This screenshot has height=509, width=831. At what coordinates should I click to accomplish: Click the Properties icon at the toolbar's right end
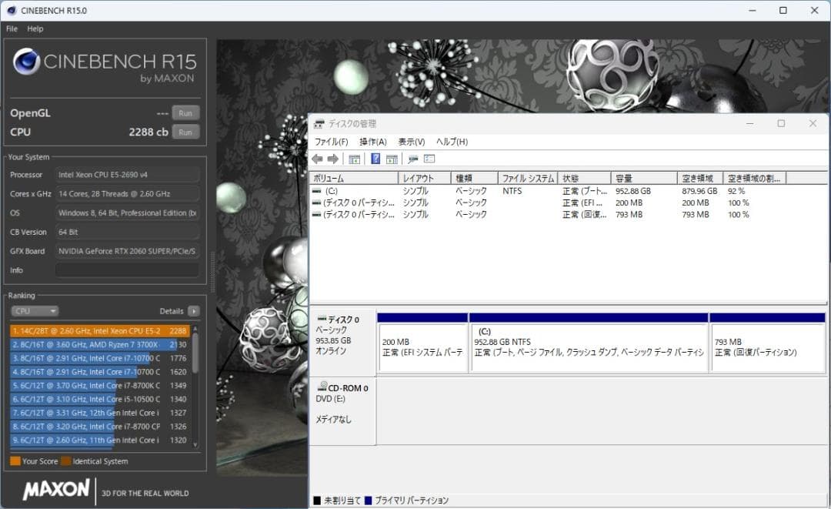tap(431, 159)
